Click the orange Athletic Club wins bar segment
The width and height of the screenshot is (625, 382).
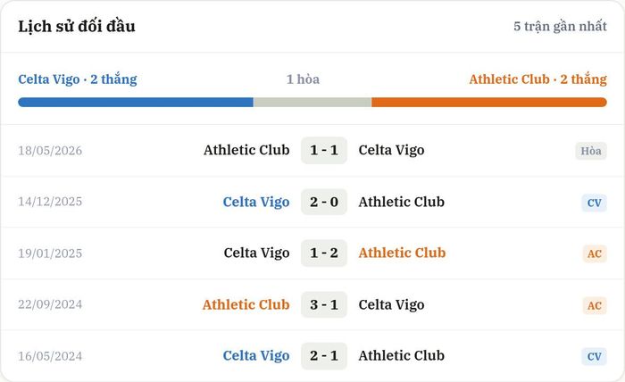click(489, 103)
